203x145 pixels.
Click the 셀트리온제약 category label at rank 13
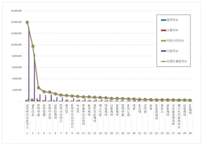tap(95, 113)
